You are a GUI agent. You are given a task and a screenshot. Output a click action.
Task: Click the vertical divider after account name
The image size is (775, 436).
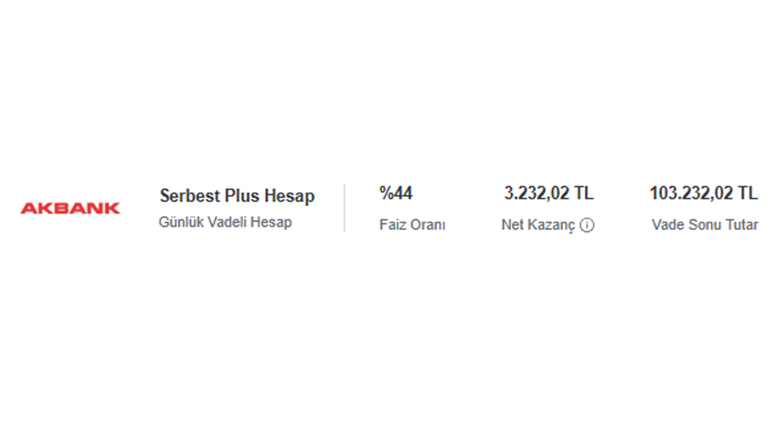(x=345, y=208)
